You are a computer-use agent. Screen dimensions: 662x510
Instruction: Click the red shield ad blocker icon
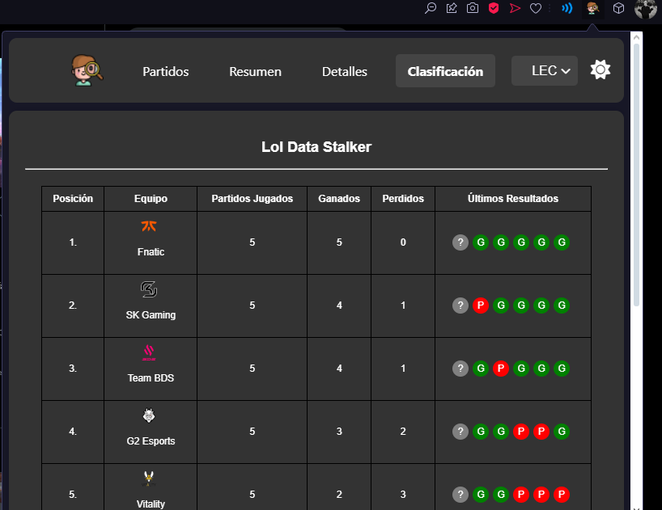494,8
